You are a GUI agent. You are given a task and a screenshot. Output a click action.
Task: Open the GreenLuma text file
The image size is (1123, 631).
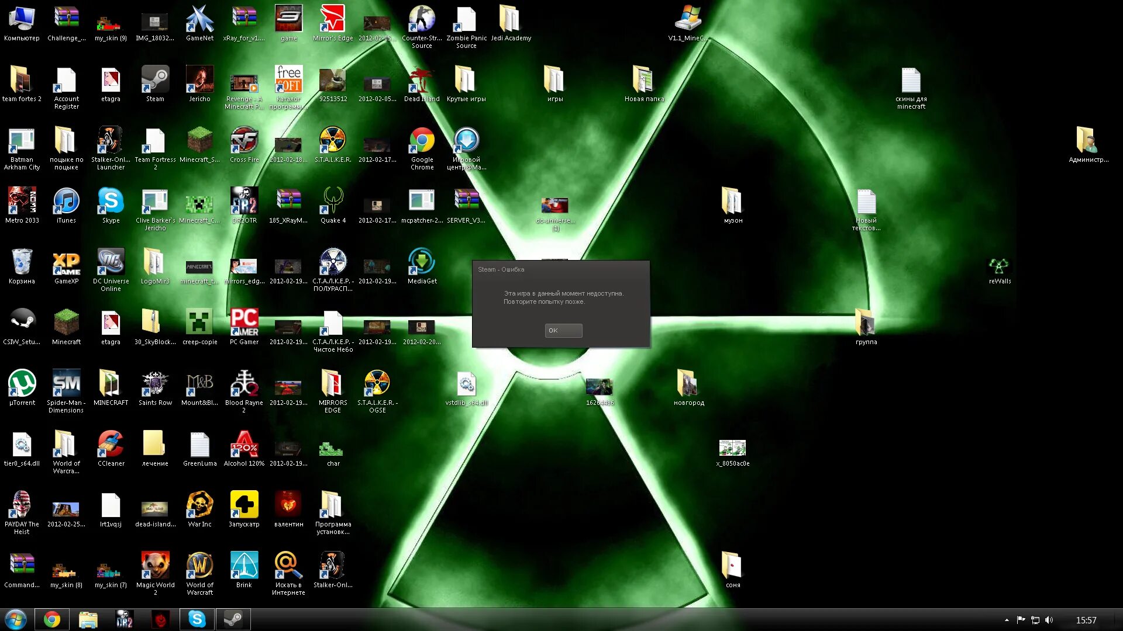point(199,444)
